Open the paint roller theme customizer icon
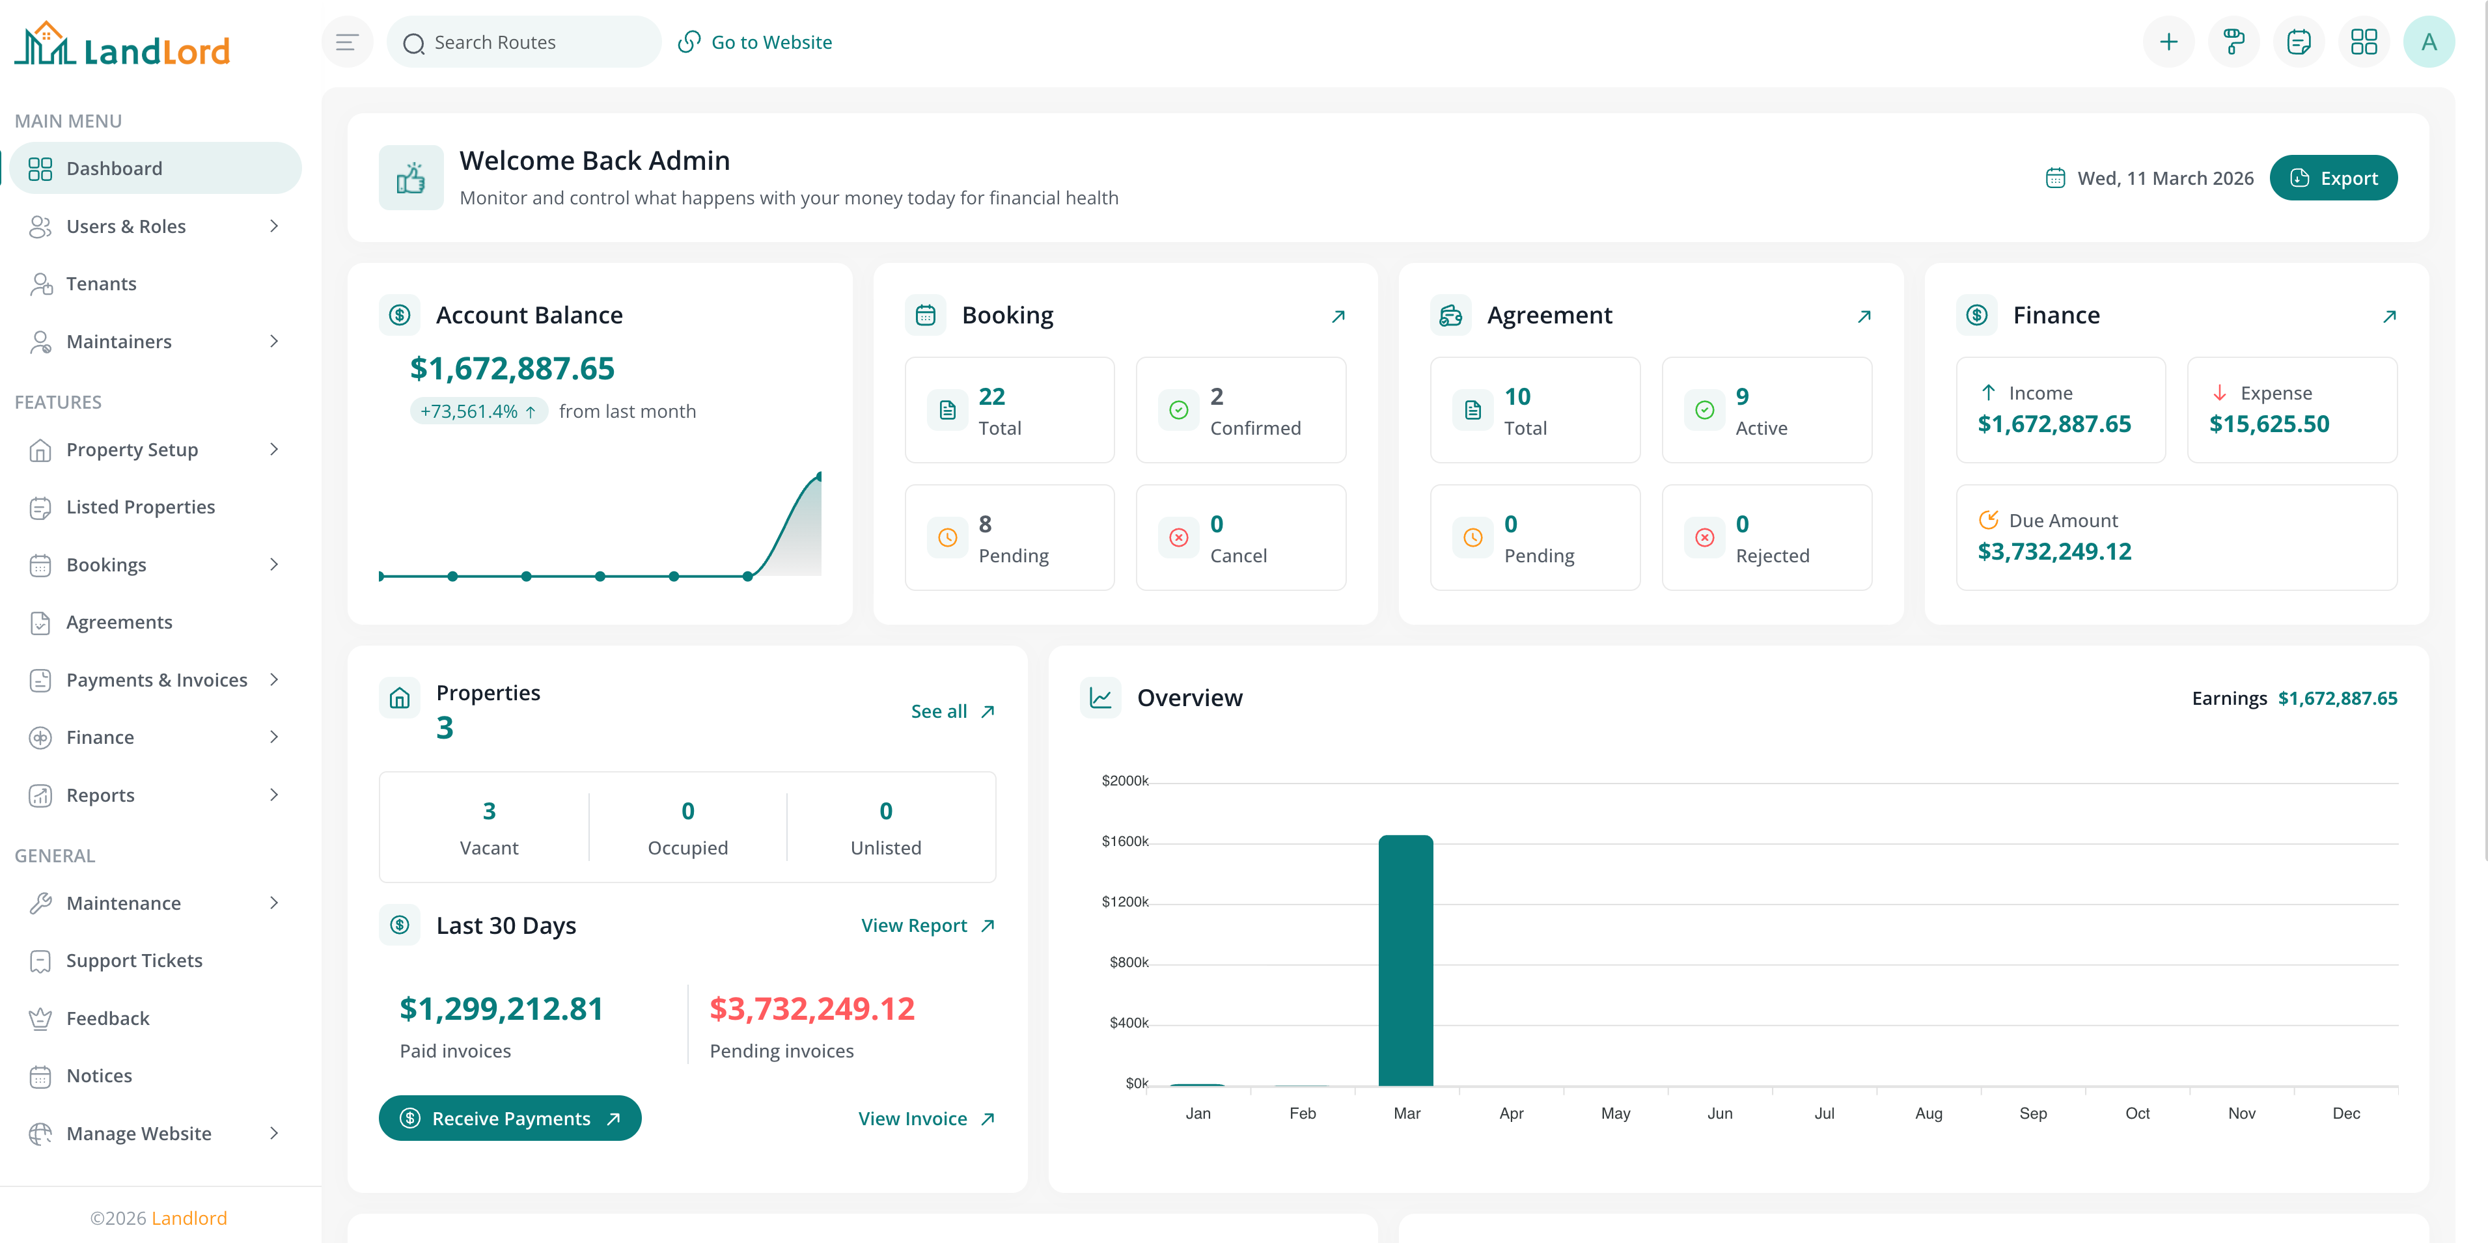 pos(2234,42)
